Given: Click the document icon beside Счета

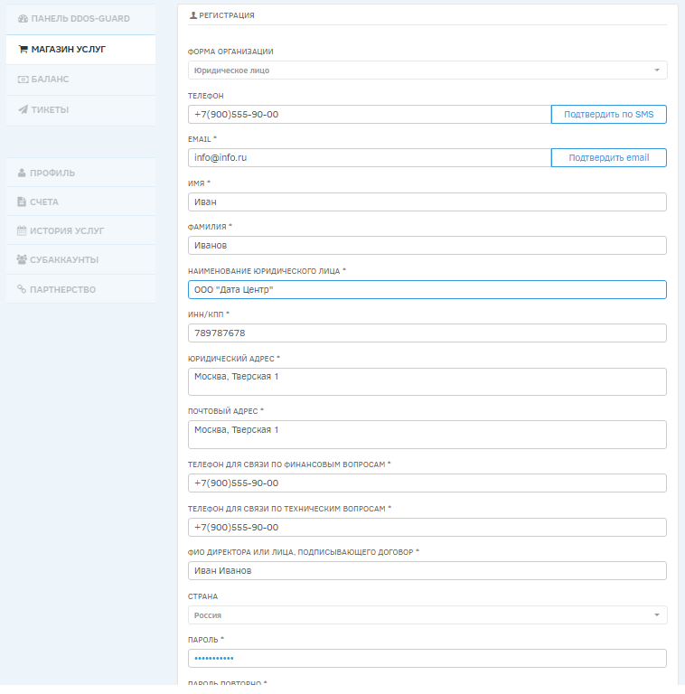Looking at the screenshot, I should click(x=22, y=202).
